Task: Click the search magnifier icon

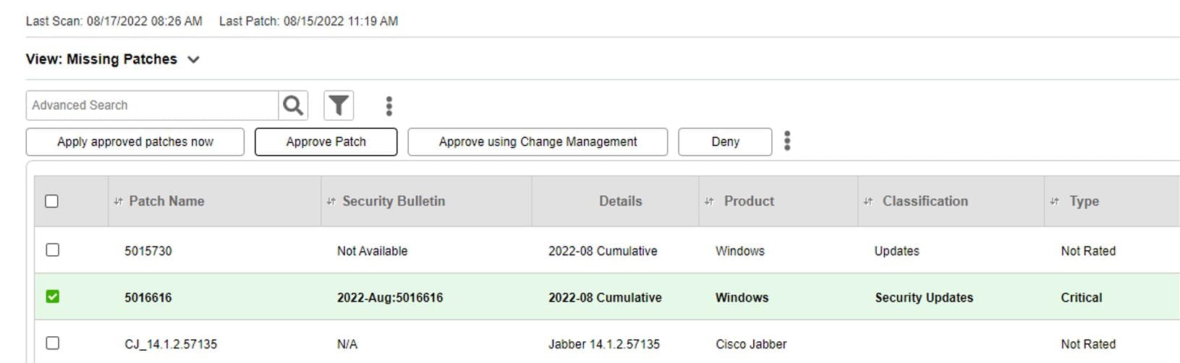Action: (293, 106)
